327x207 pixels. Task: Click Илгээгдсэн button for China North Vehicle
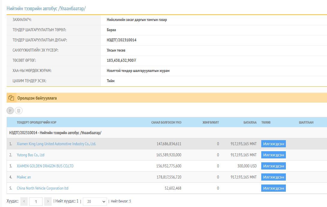tap(273, 188)
